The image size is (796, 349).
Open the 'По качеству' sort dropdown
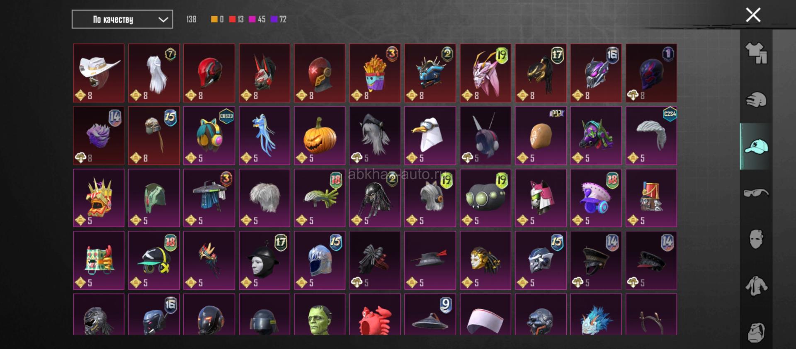(122, 19)
